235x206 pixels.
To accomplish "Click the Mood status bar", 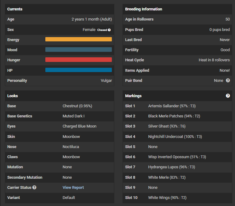I will 78,50.
